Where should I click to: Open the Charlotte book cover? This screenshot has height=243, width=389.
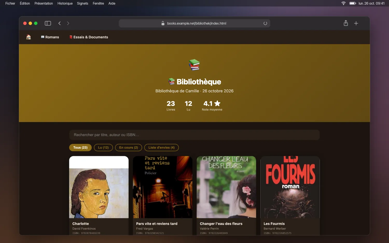click(x=99, y=187)
